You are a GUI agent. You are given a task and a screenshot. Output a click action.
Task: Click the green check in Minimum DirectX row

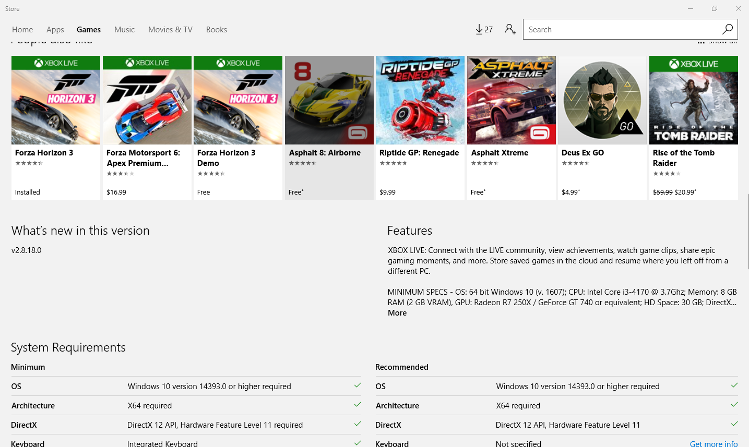tap(358, 424)
